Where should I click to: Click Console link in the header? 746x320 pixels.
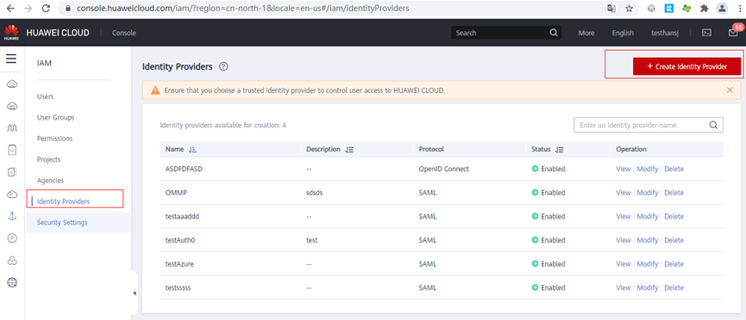pyautogui.click(x=123, y=33)
